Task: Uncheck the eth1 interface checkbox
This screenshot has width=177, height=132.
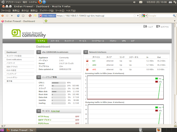Action: (x=87, y=69)
